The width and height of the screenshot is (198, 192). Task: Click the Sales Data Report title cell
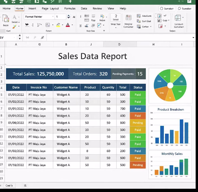point(92,56)
